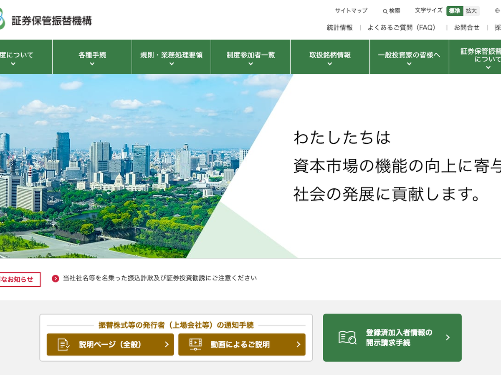Click the globe language icon
The width and height of the screenshot is (501, 375).
point(497,11)
